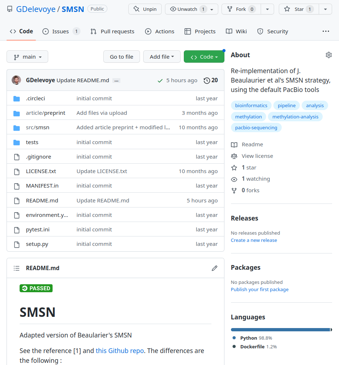Open the Wiki tab
The width and height of the screenshot is (339, 365).
[236, 31]
